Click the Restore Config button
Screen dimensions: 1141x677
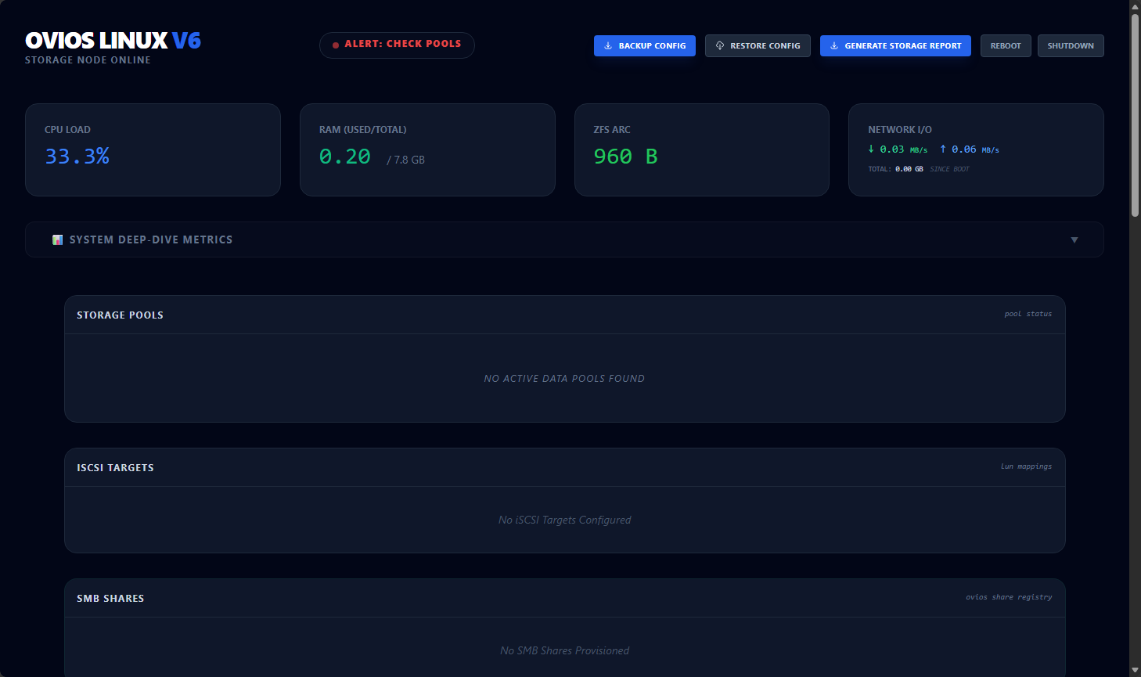coord(758,45)
